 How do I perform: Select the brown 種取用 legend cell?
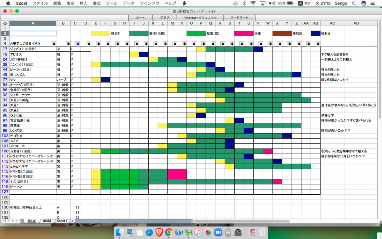(x=282, y=33)
